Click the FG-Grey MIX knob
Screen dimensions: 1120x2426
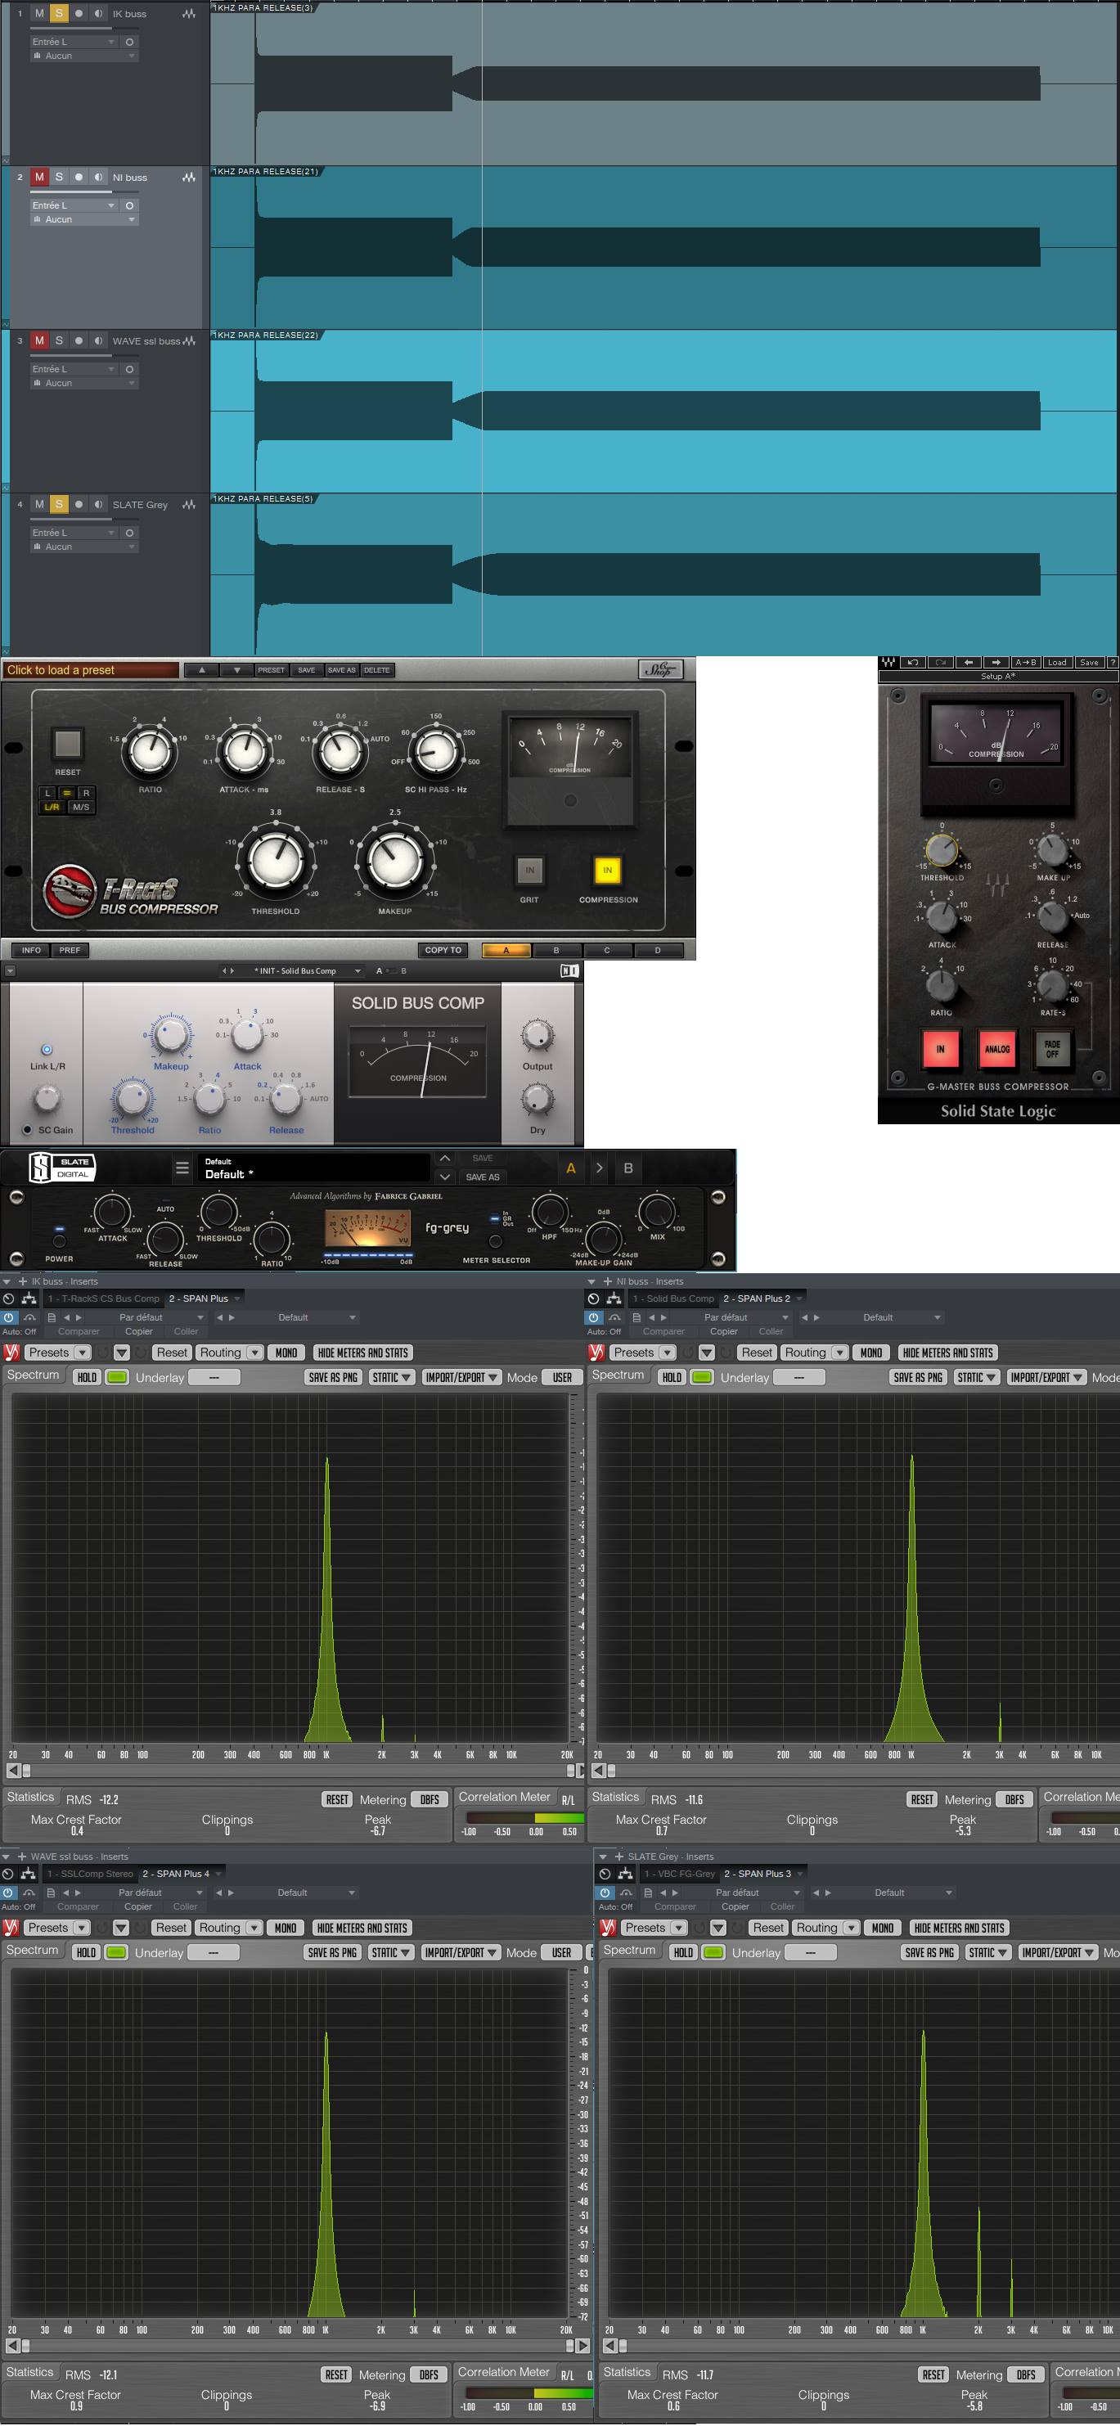[657, 1212]
